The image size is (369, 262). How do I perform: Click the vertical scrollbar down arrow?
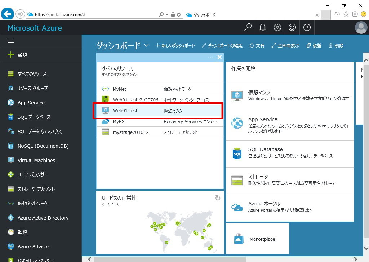pyautogui.click(x=366, y=248)
